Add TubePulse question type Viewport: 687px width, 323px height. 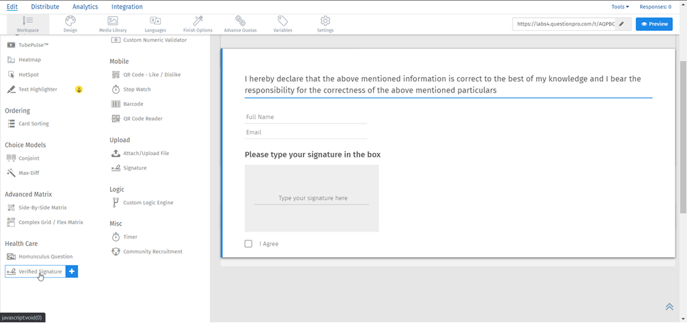[x=28, y=45]
